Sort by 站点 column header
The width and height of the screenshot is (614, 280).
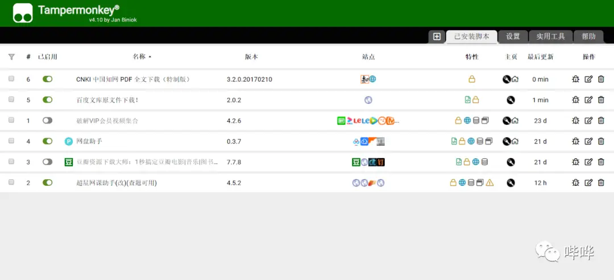coord(368,57)
